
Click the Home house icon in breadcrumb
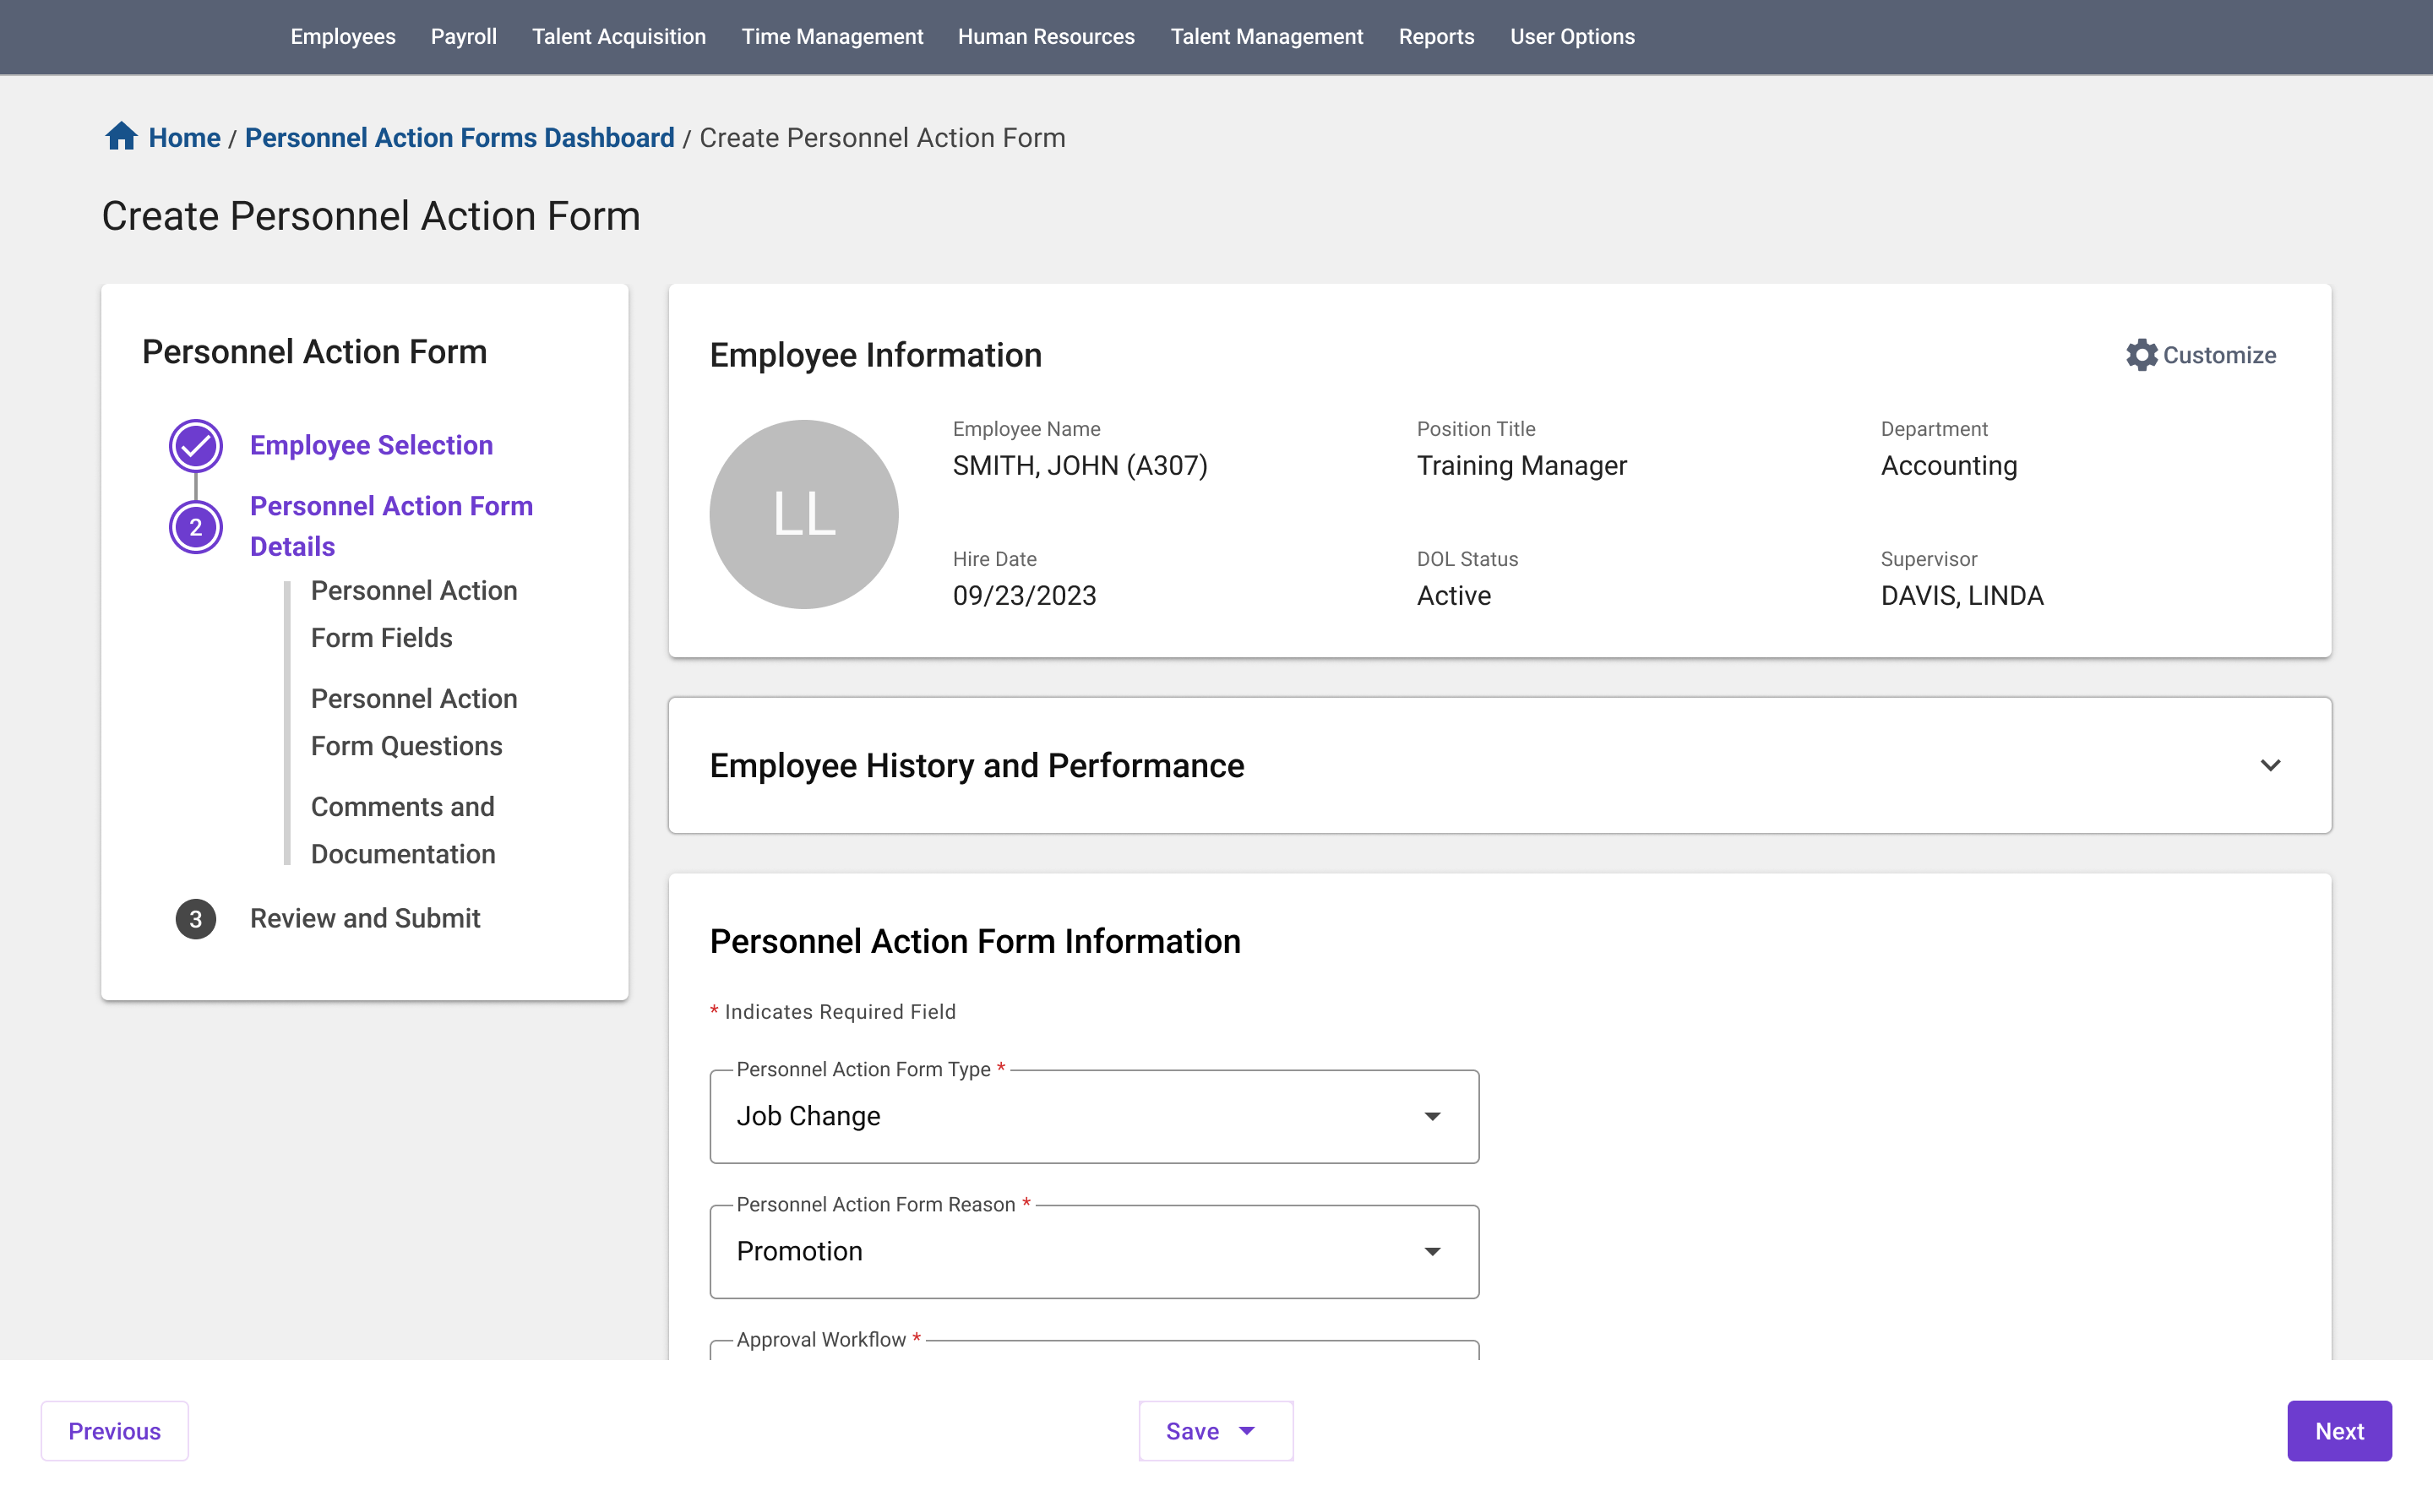tap(121, 136)
